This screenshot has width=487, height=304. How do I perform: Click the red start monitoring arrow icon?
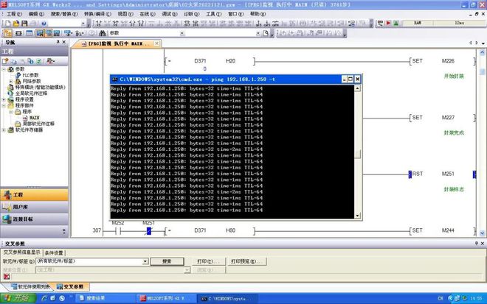pos(388,24)
